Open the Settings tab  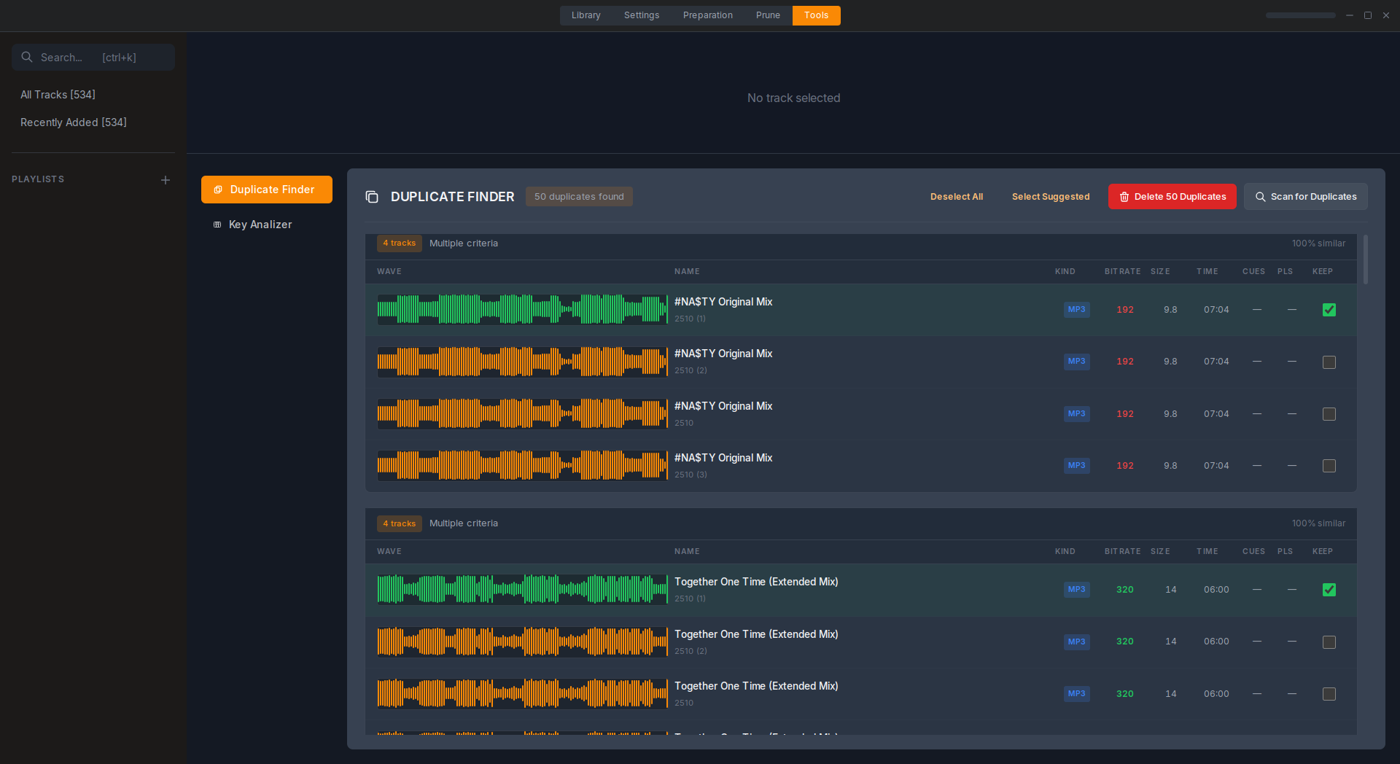(641, 15)
